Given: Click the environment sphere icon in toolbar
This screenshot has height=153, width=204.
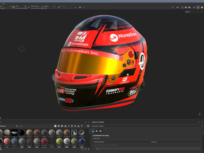Looking at the screenshot, I should click(x=186, y=7).
